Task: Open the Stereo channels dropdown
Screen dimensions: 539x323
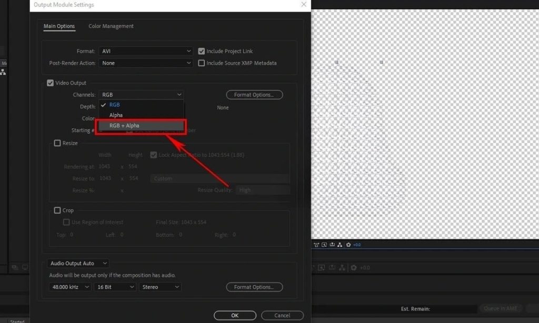Action: (x=160, y=287)
